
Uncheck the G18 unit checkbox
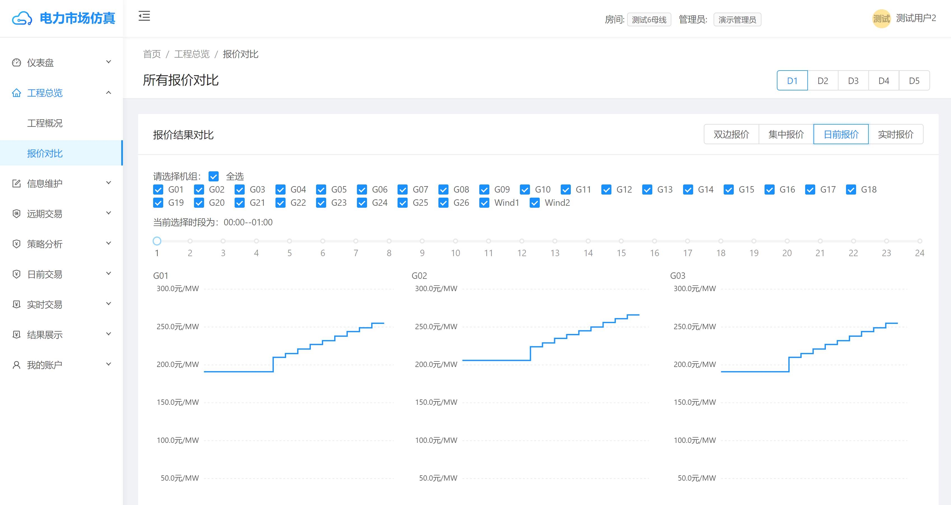tap(851, 190)
